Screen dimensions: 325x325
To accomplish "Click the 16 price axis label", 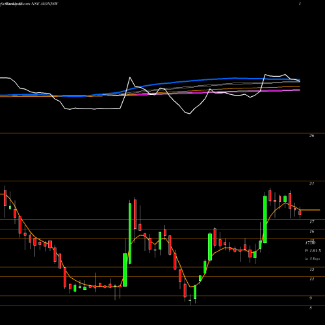I will [312, 231].
